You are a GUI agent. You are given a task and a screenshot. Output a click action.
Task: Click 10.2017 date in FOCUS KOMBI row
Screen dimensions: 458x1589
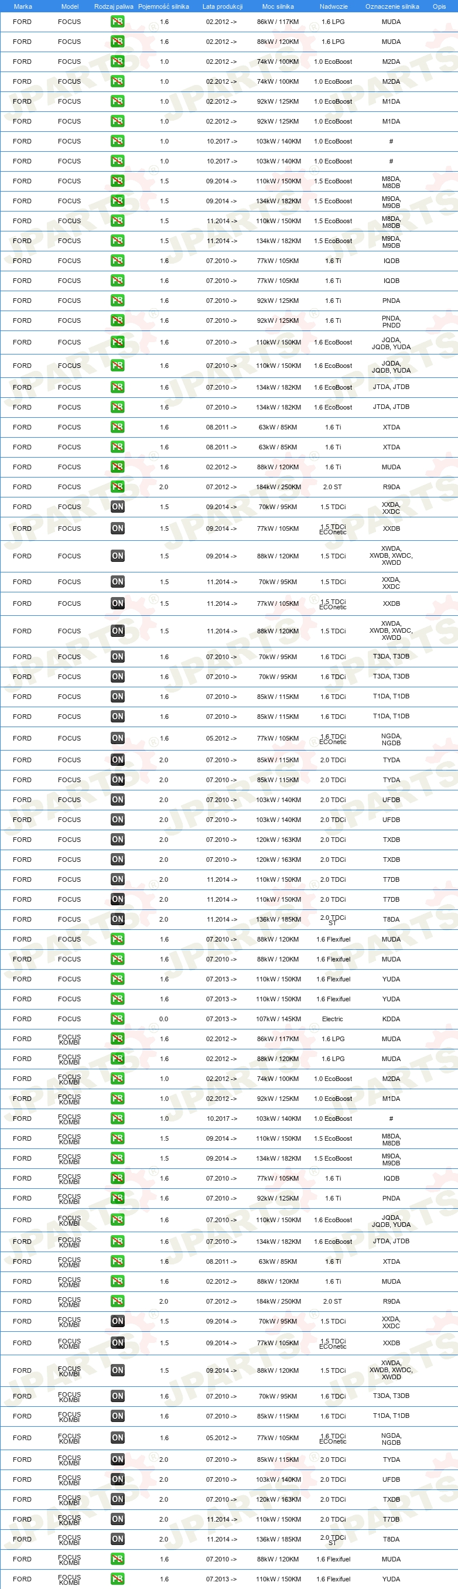click(x=221, y=1119)
